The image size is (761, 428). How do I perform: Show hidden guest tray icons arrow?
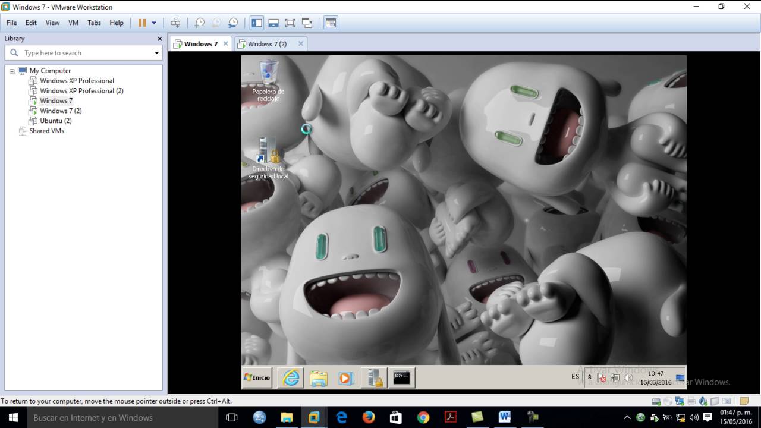coord(590,377)
